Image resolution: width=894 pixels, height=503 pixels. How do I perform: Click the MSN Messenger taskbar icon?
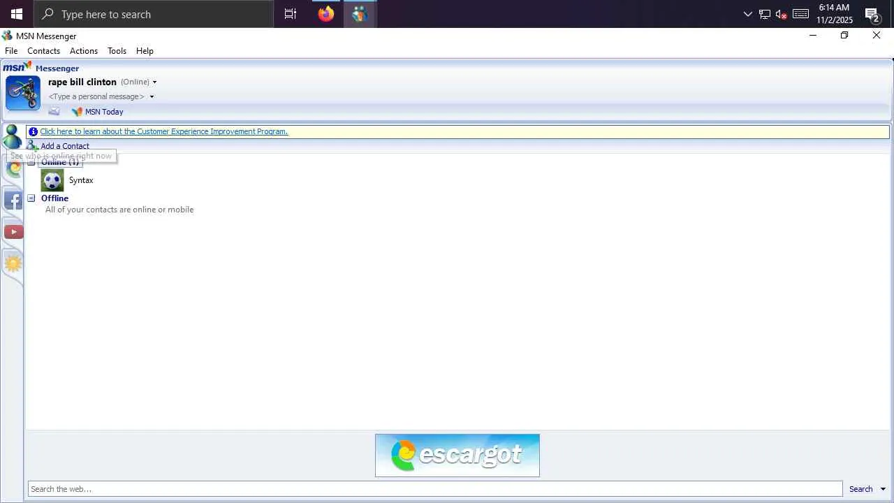360,14
